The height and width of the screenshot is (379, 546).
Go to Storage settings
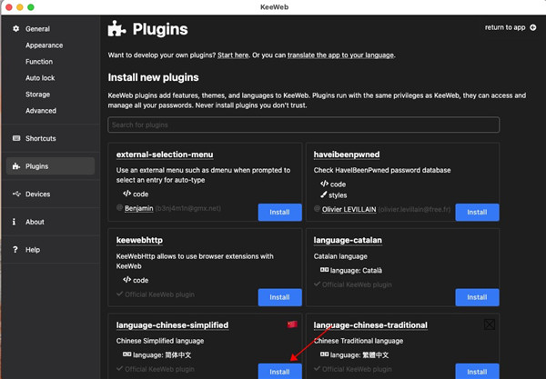pyautogui.click(x=38, y=95)
